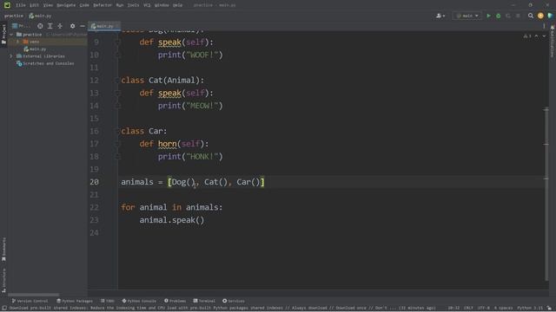Select main.py in the project tree
The height and width of the screenshot is (312, 556).
click(x=35, y=49)
